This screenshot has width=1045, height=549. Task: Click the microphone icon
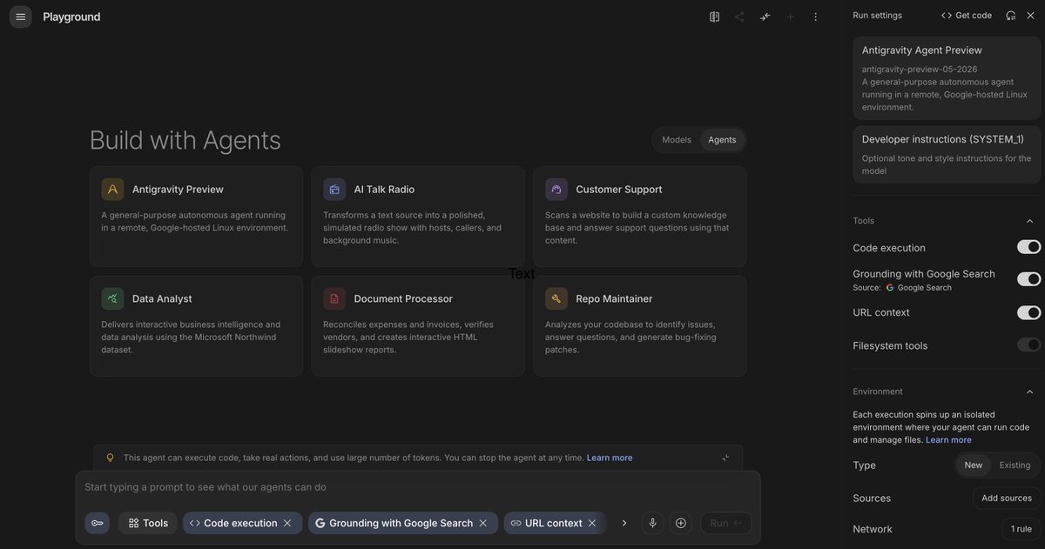point(652,523)
